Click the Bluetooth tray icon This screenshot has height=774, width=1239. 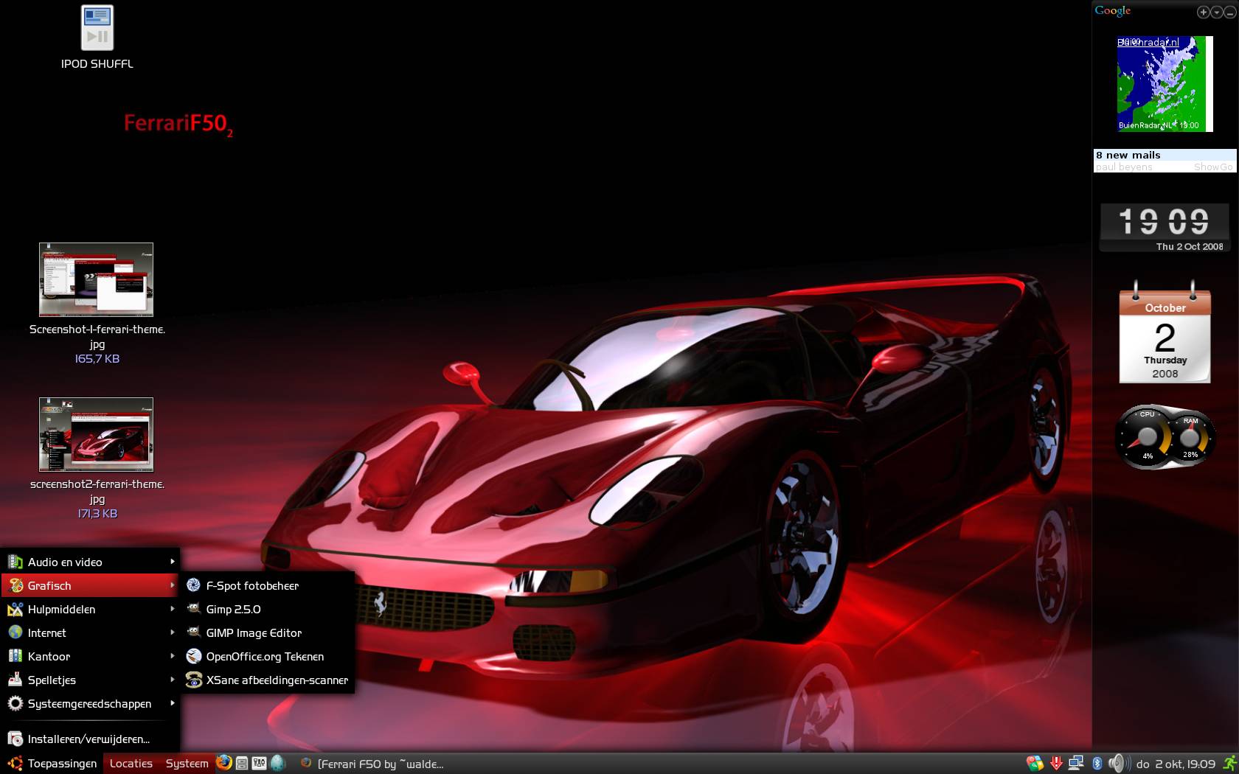(x=1097, y=764)
